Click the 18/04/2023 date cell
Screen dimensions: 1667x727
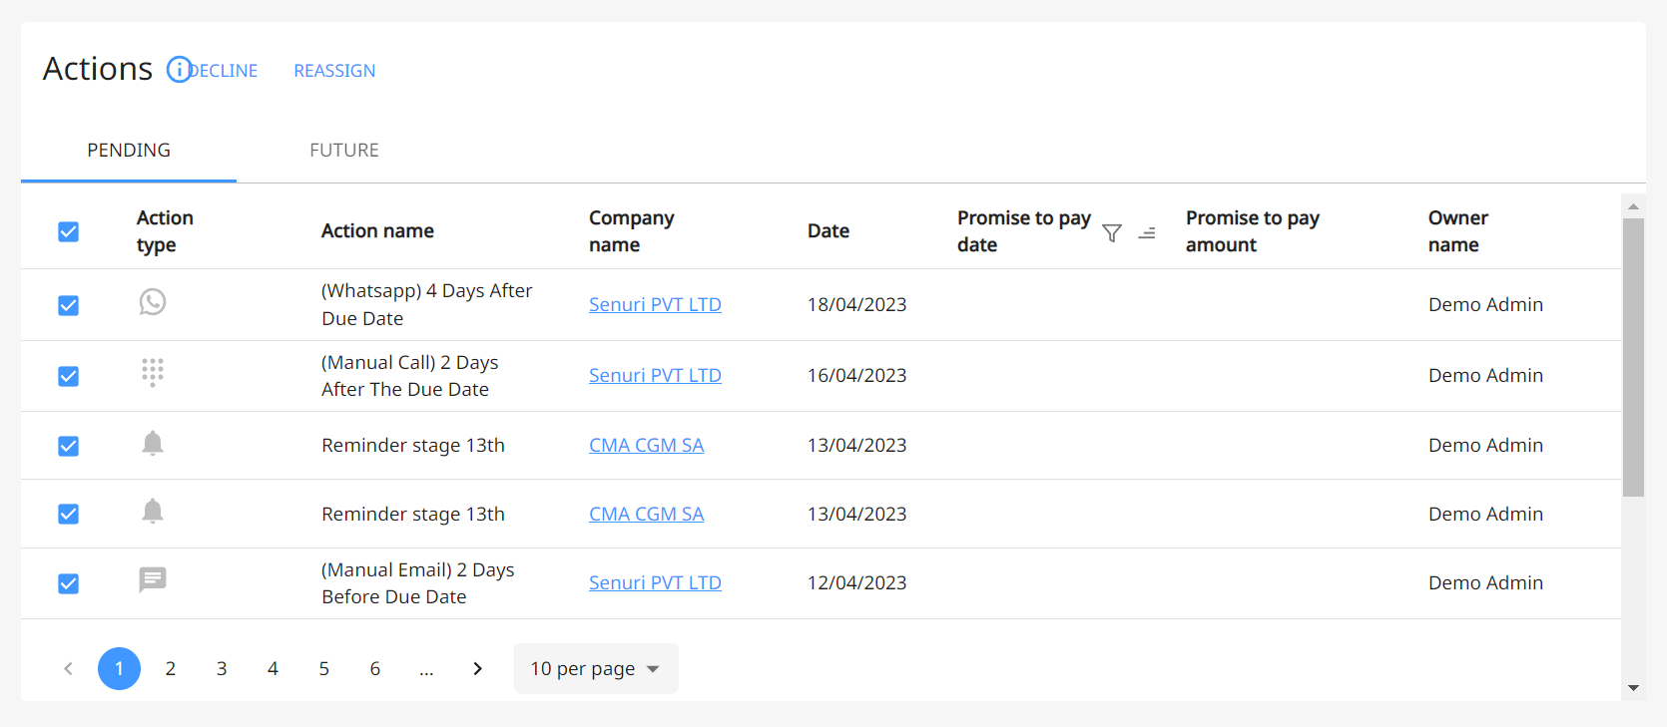[x=857, y=304]
